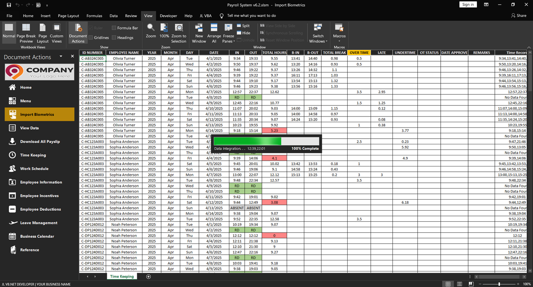Open Employee Information in sidebar

(x=39, y=182)
